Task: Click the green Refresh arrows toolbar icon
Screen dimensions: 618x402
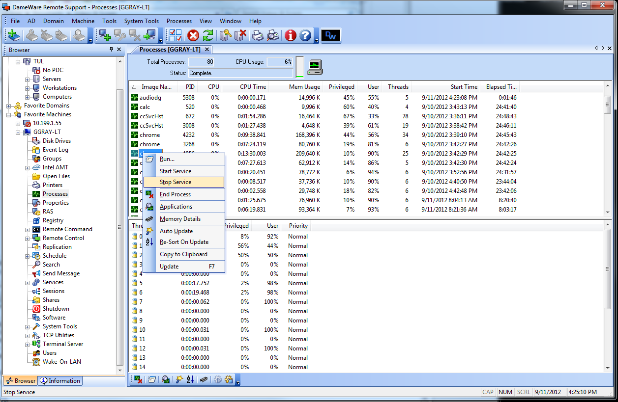Action: 208,35
